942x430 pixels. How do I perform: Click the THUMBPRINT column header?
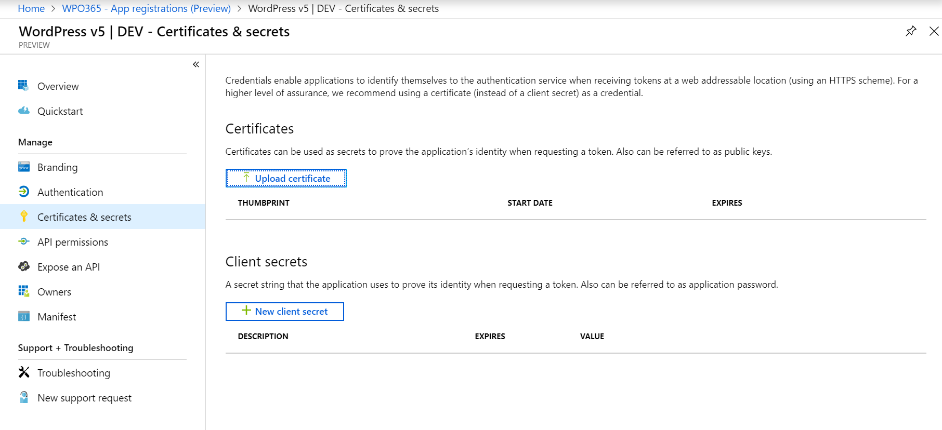pyautogui.click(x=264, y=203)
